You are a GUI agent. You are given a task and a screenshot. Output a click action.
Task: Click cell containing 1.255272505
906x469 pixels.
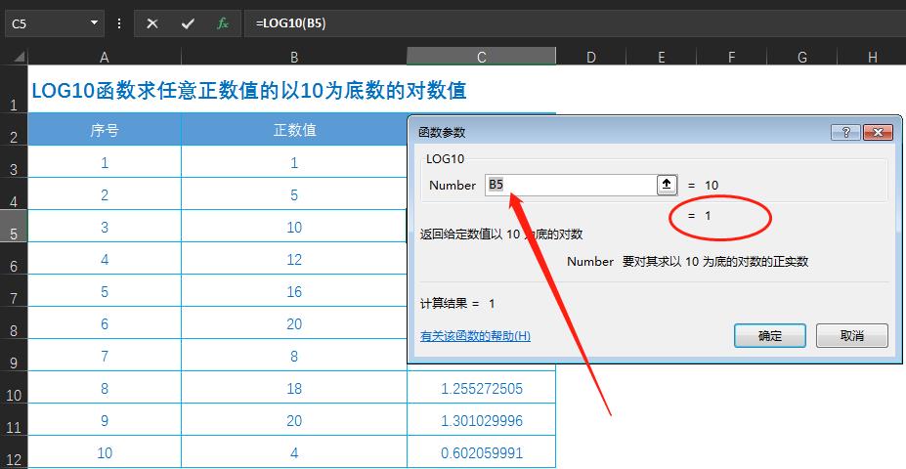(x=481, y=388)
